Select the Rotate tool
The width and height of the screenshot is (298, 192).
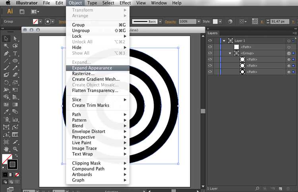6,82
